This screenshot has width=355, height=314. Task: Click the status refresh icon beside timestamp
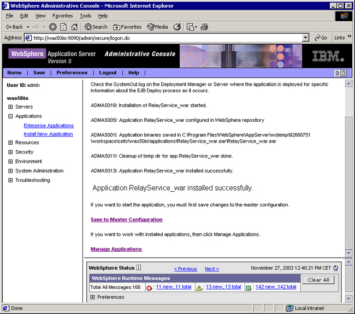point(335,268)
